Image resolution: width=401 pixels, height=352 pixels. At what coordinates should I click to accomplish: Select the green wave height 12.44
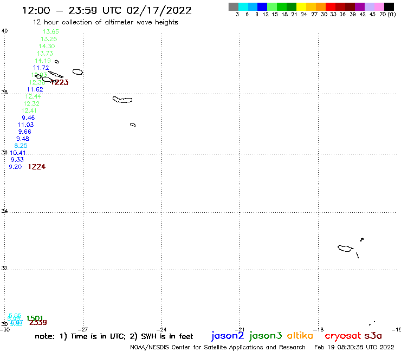[x=33, y=96]
